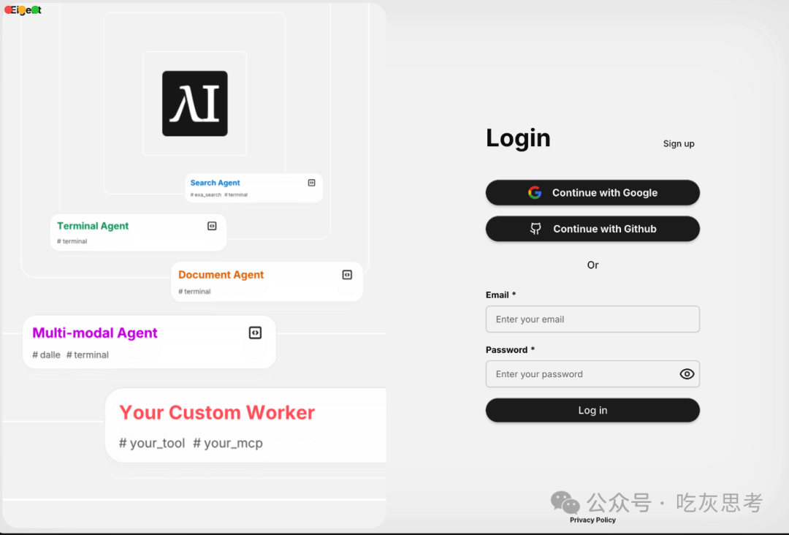
Task: Click the lambda AI logo tile
Action: point(195,104)
